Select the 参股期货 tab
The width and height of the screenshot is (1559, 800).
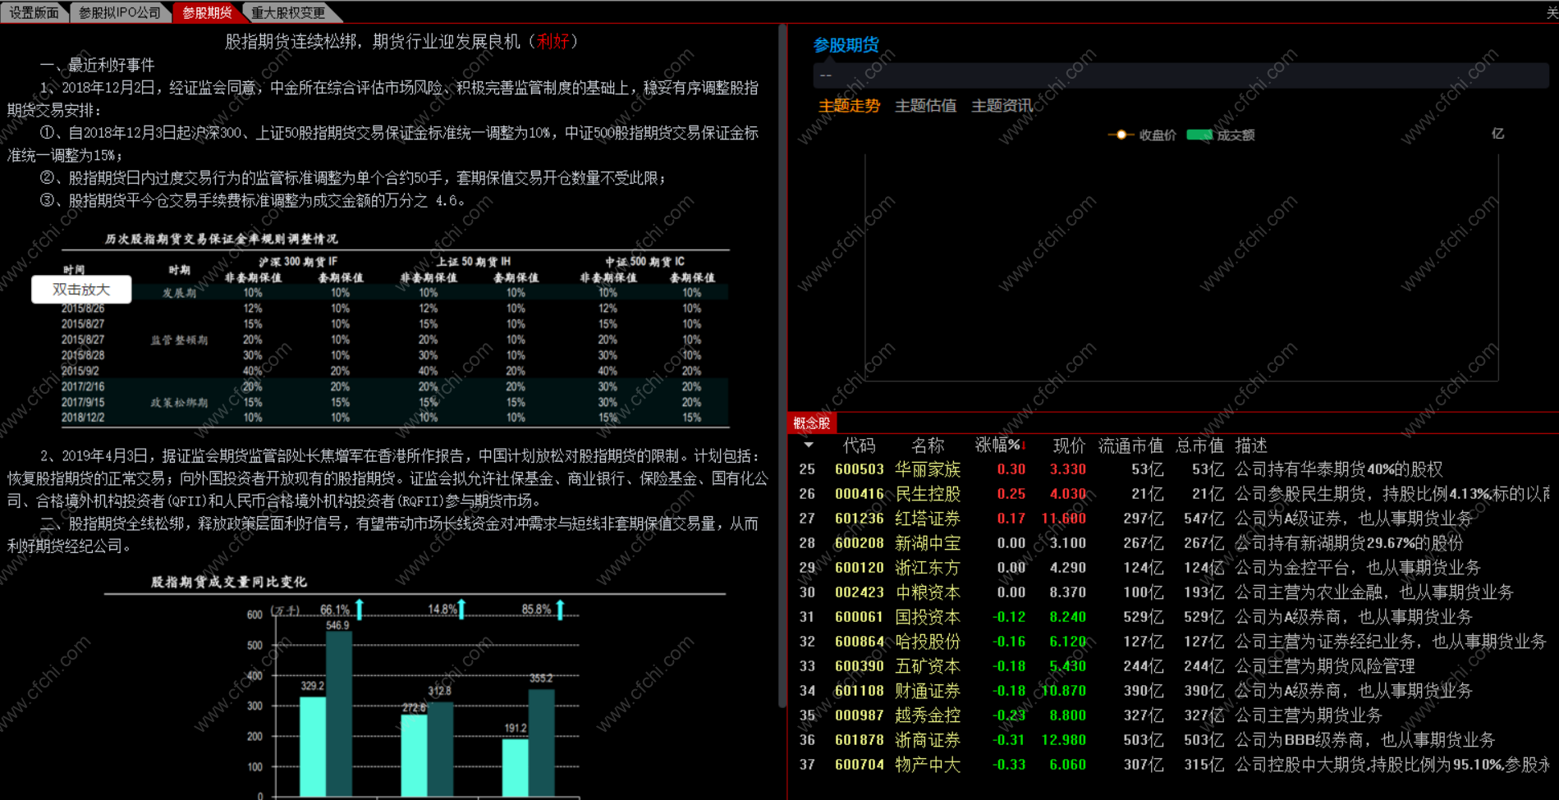point(207,12)
